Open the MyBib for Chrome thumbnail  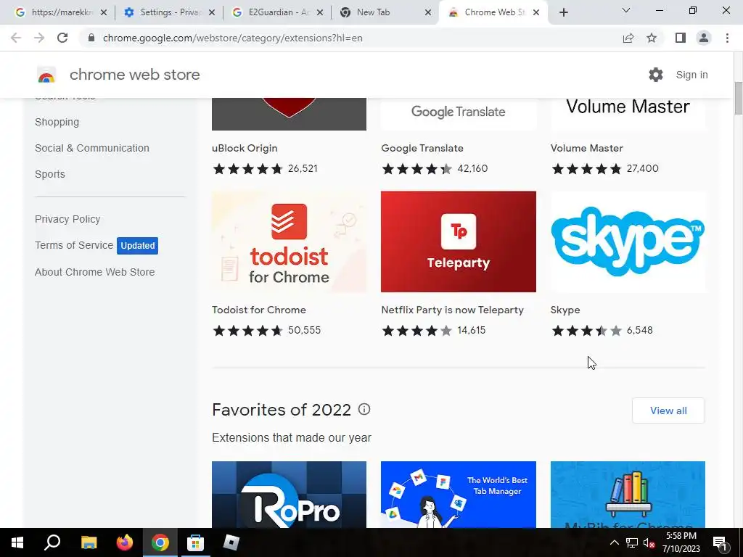point(628,495)
